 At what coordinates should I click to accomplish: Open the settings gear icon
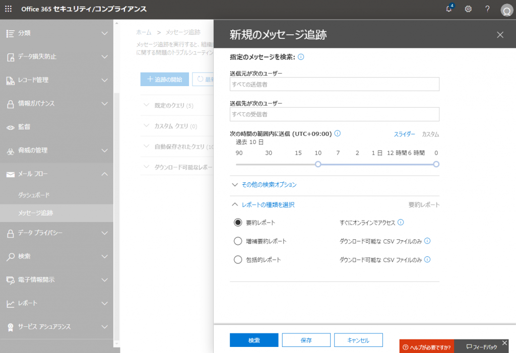tap(468, 9)
